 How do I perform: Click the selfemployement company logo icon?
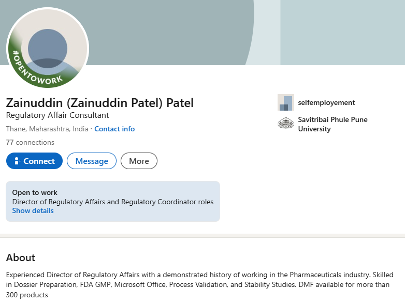[286, 102]
